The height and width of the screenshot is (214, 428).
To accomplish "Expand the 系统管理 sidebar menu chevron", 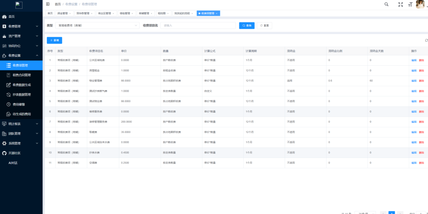I will (x=37, y=144).
